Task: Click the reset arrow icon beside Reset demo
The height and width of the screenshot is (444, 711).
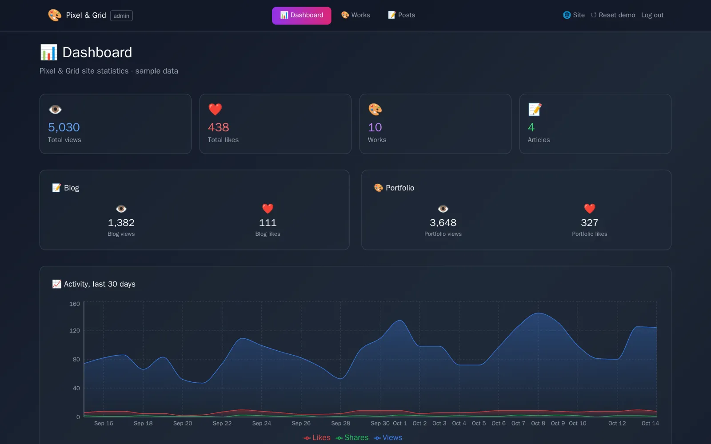Action: pos(594,15)
